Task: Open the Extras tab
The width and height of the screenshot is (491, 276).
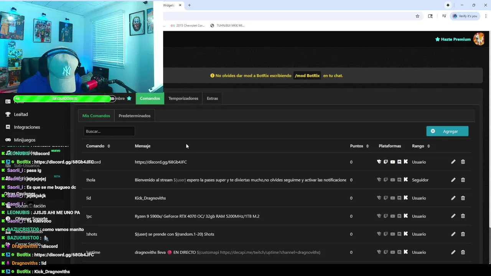Action: [212, 99]
